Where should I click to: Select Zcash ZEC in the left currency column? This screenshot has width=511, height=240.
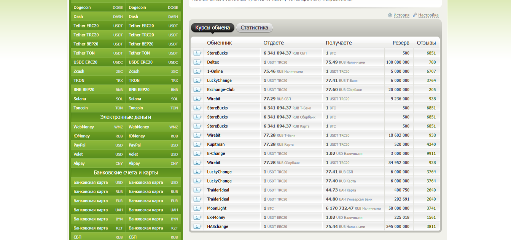point(98,71)
